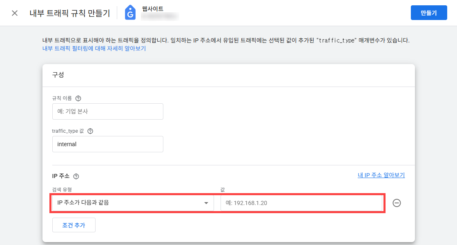Remove the IP condition with minus icon
This screenshot has height=245, width=457.
396,203
